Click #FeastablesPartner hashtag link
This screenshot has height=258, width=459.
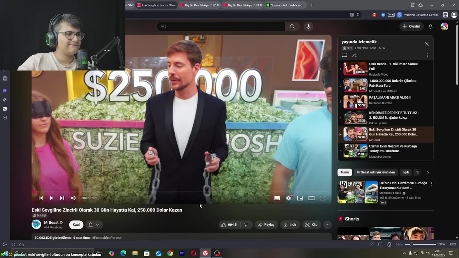coord(107,238)
